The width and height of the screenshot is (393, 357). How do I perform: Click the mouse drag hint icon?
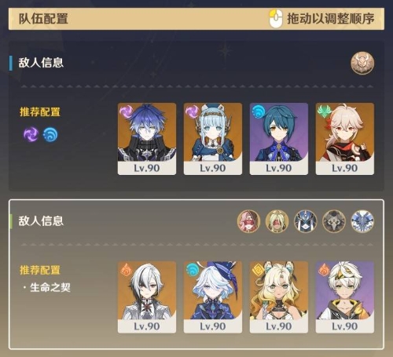(x=276, y=19)
